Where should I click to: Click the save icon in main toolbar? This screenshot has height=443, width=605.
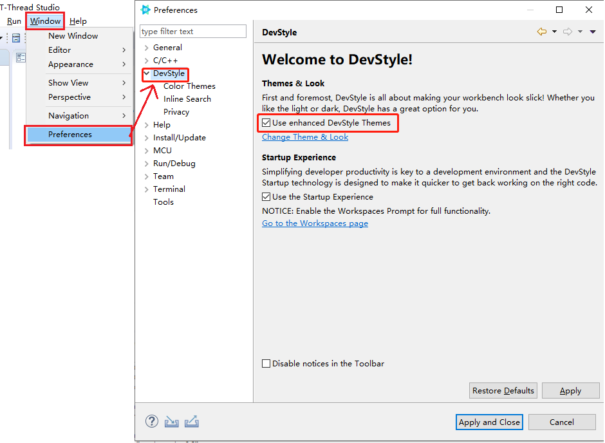click(16, 38)
